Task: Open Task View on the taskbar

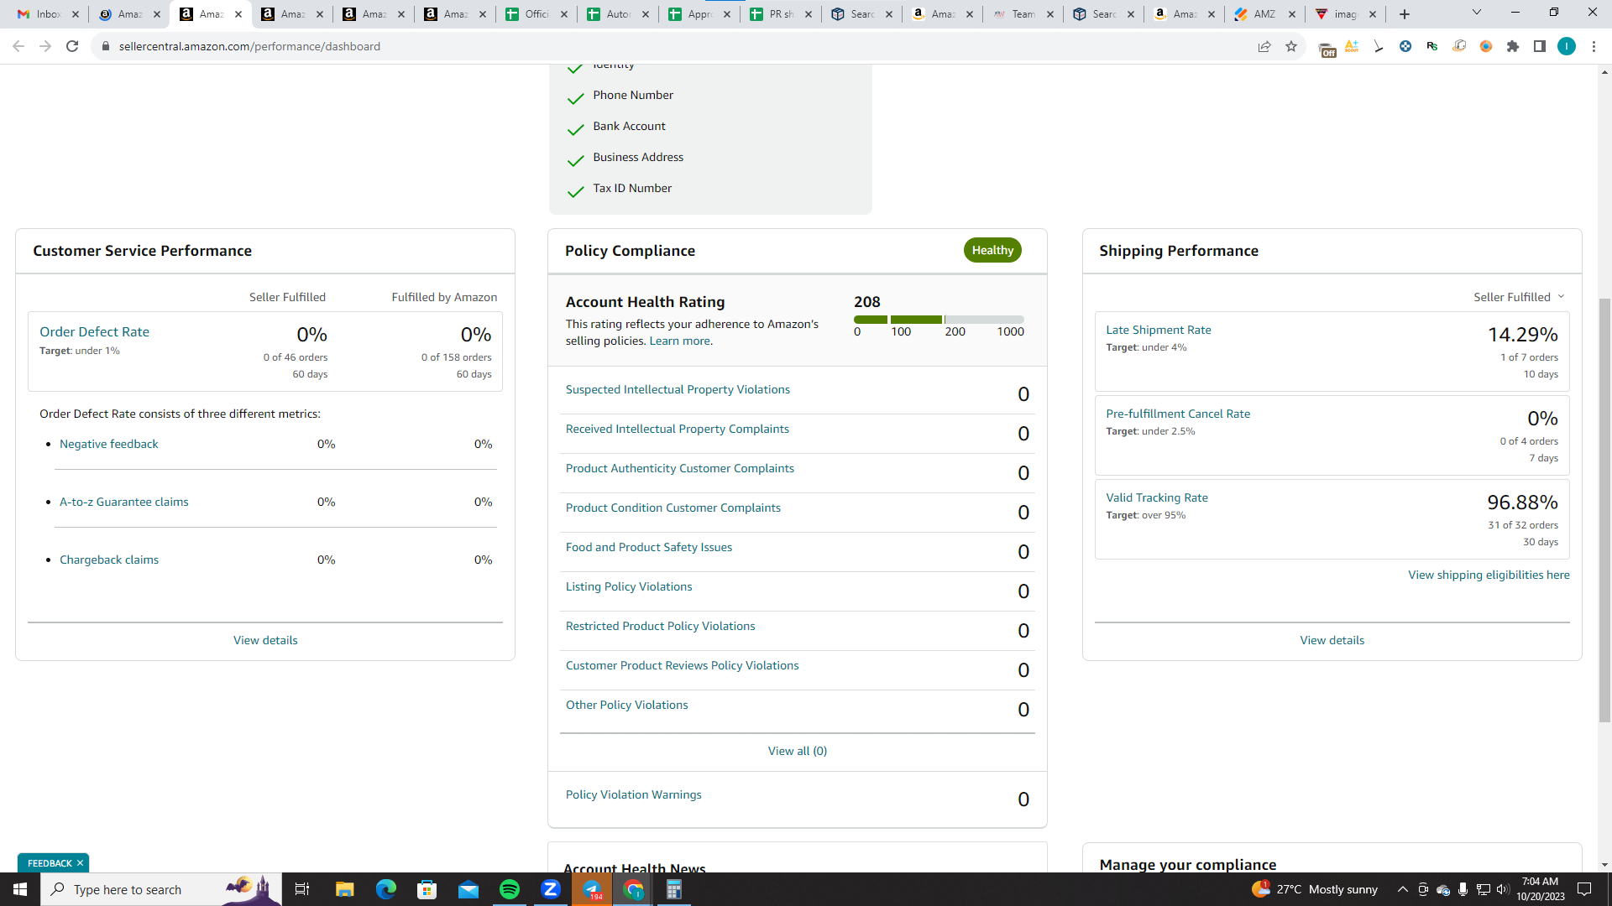Action: [302, 889]
